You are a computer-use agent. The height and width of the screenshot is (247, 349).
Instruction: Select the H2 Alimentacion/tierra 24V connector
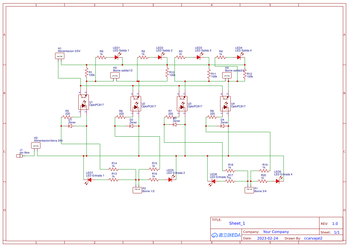[36, 146]
